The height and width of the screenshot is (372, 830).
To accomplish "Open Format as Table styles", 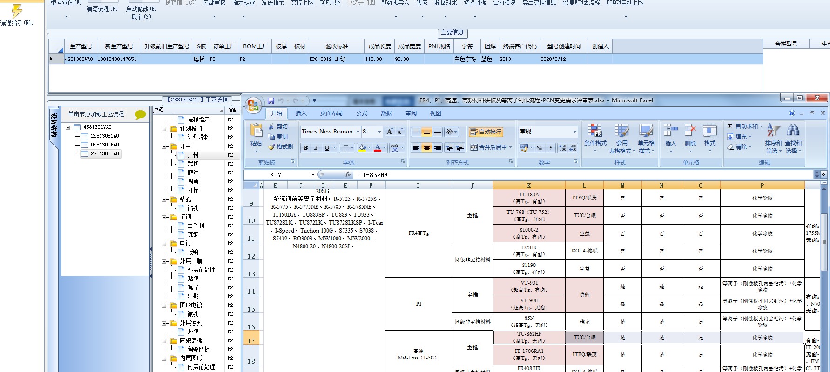I will pos(621,138).
